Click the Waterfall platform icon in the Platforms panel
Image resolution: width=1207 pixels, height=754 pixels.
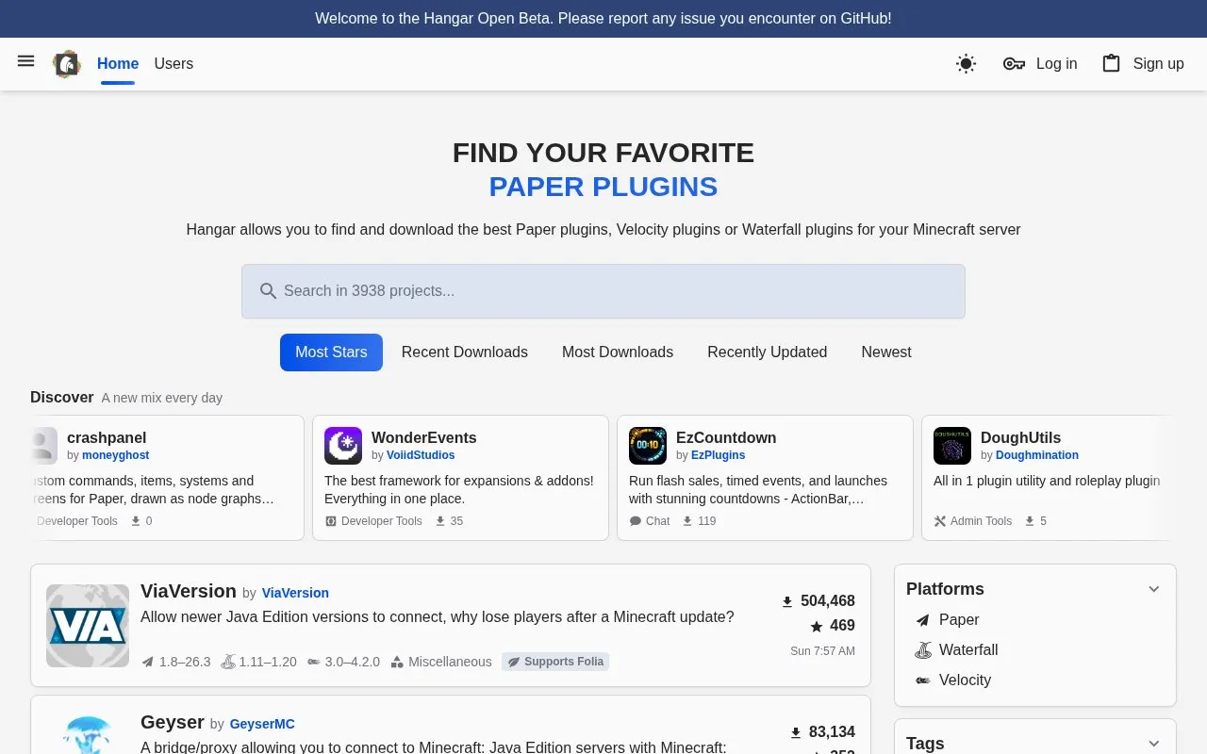click(923, 650)
